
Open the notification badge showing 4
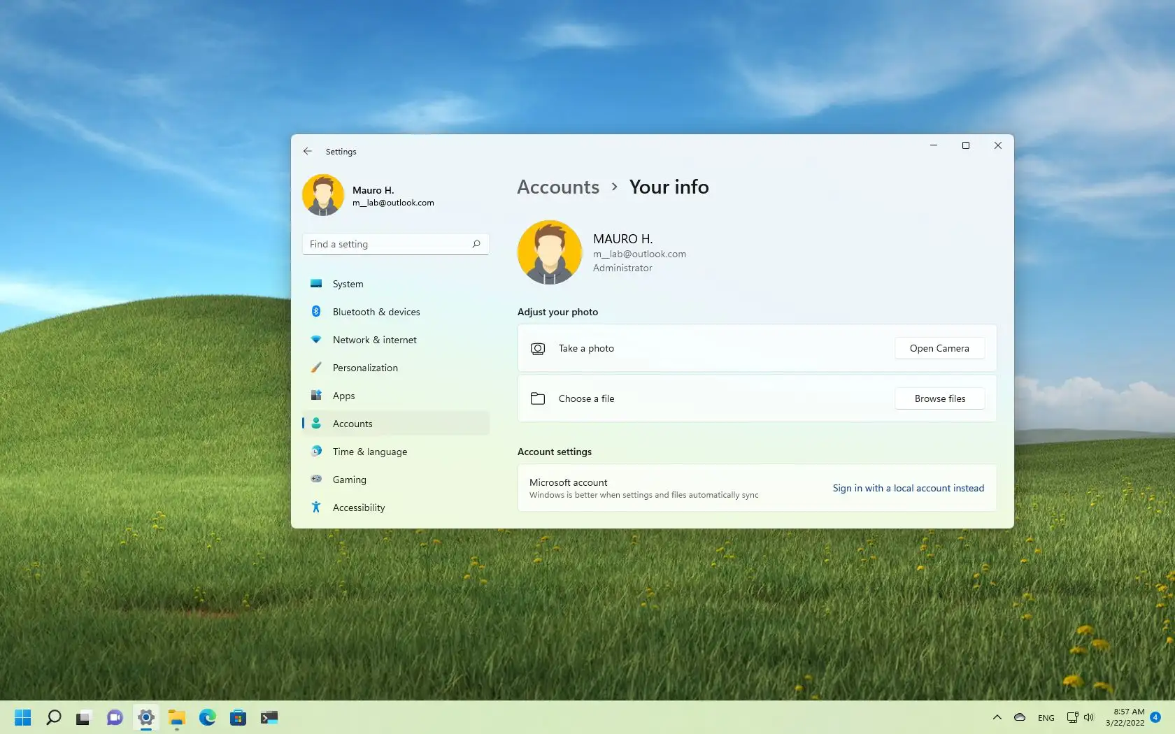click(x=1155, y=717)
